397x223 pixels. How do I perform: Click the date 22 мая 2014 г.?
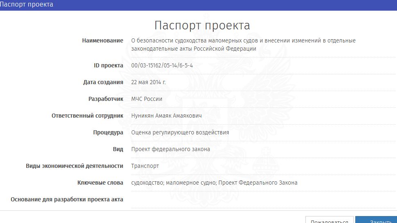click(x=148, y=82)
